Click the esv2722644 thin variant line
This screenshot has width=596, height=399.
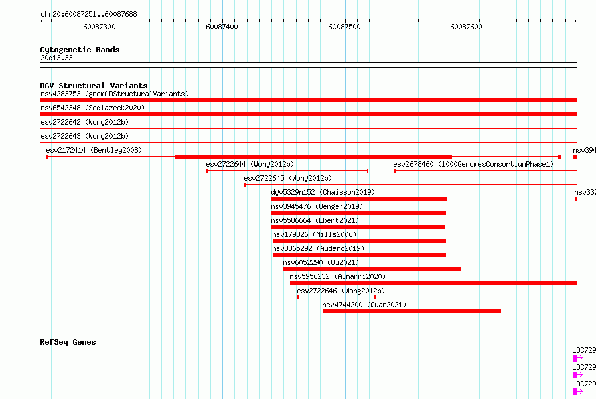tap(287, 171)
